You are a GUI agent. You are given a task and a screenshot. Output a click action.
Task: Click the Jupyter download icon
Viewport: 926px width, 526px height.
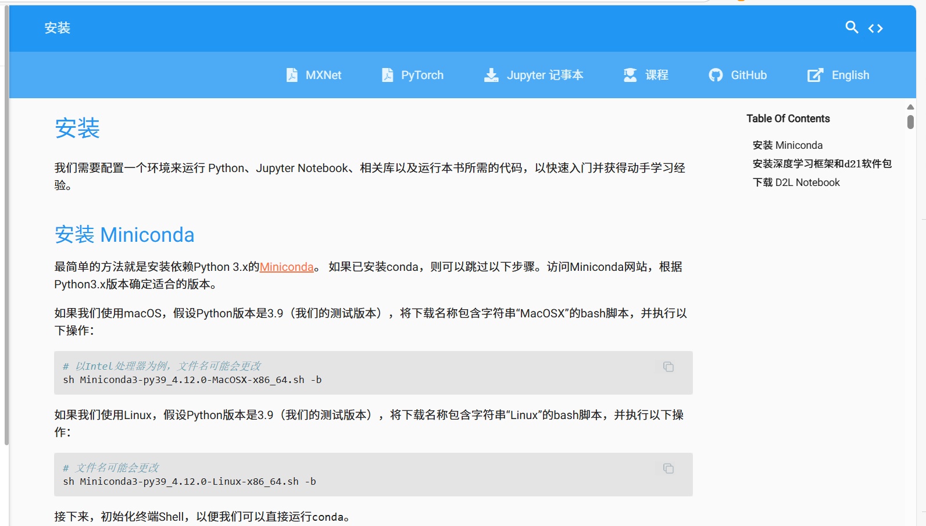491,75
